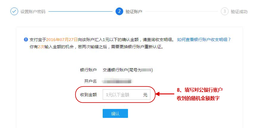Click the blue exclamation info icon

pyautogui.click(x=26, y=40)
